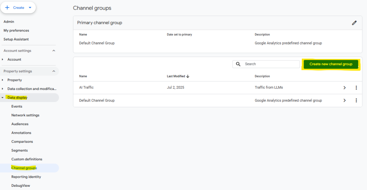This screenshot has height=190, width=367.
Task: Open Custom definitions page
Action: coord(27,159)
